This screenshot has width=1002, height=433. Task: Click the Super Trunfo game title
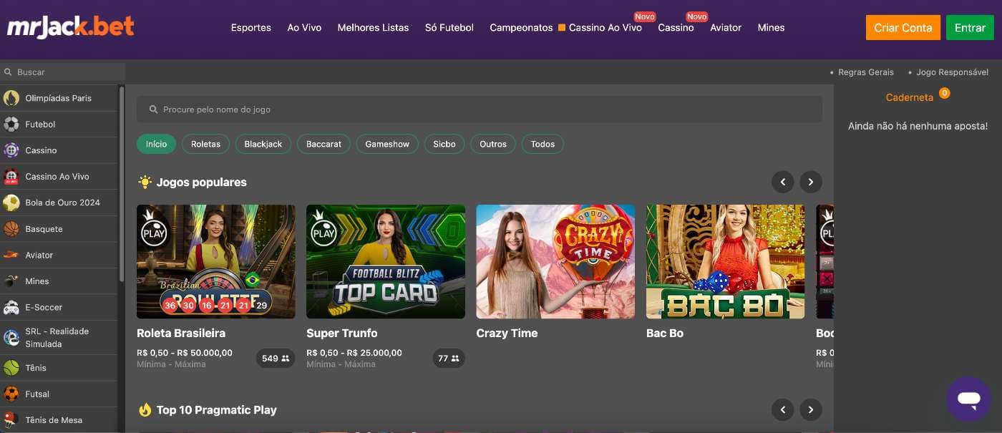click(342, 334)
